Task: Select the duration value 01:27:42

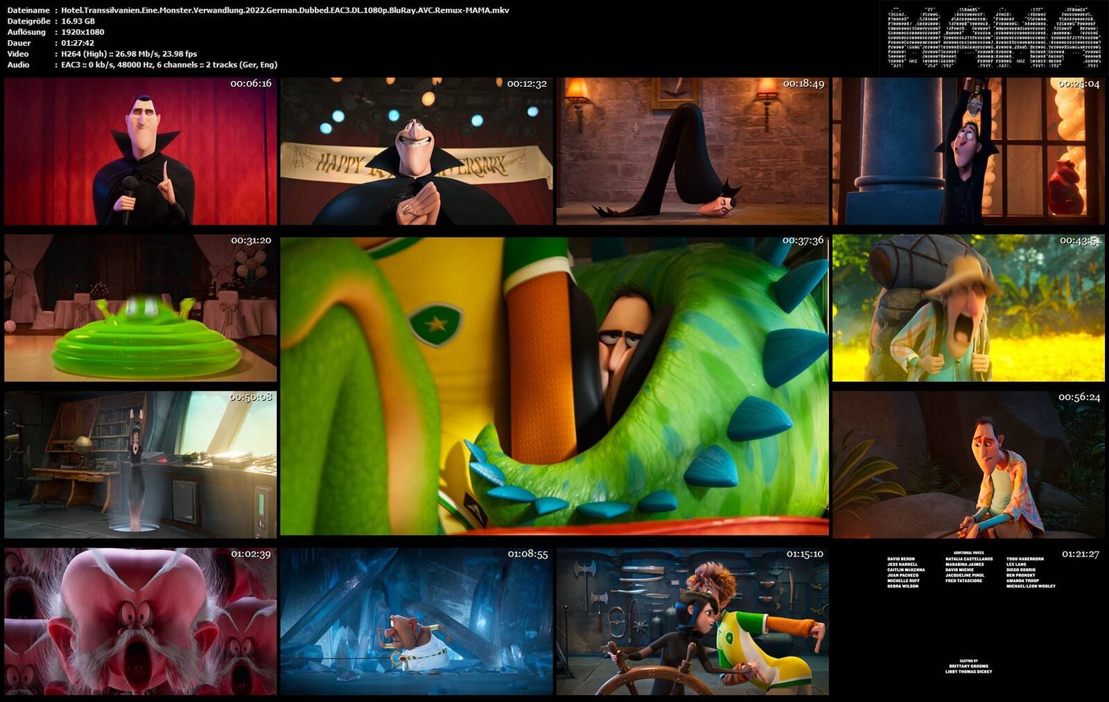Action: (x=78, y=43)
